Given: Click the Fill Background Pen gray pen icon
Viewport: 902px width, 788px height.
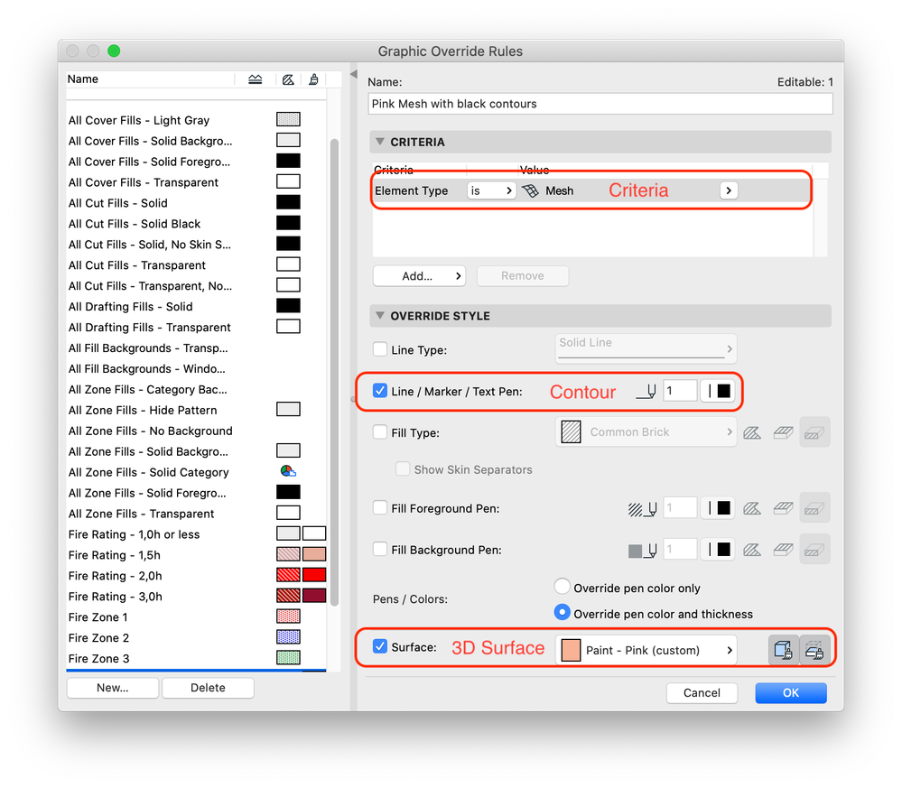Looking at the screenshot, I should (642, 551).
